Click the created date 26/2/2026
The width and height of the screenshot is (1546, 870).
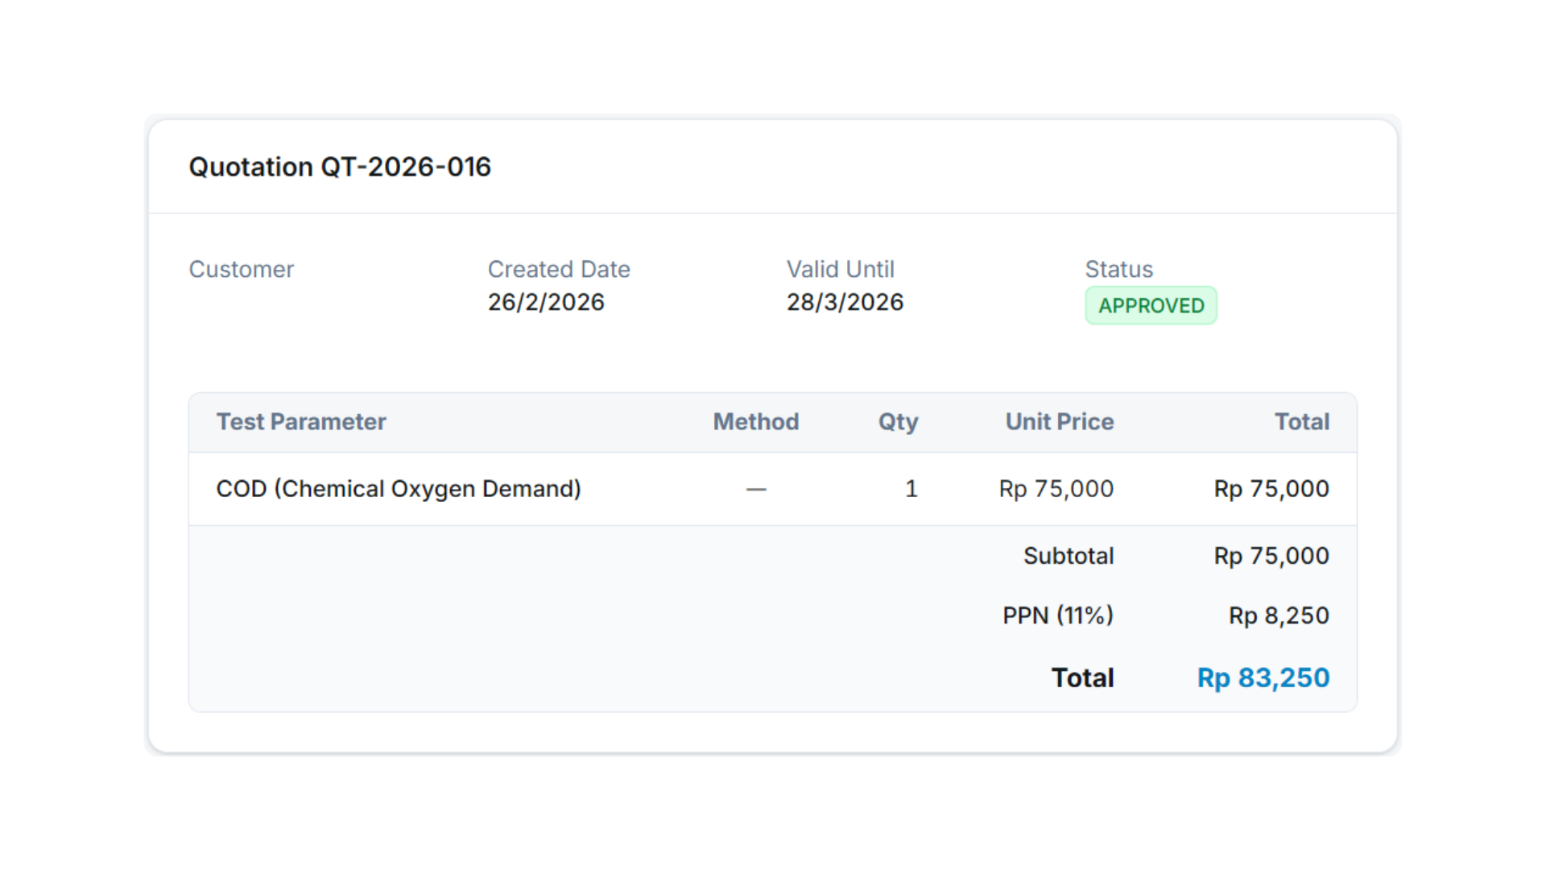546,302
